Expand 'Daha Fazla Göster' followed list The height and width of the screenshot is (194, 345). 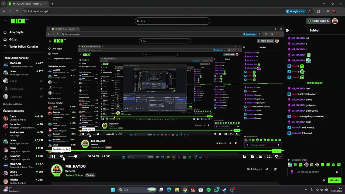coord(13,104)
